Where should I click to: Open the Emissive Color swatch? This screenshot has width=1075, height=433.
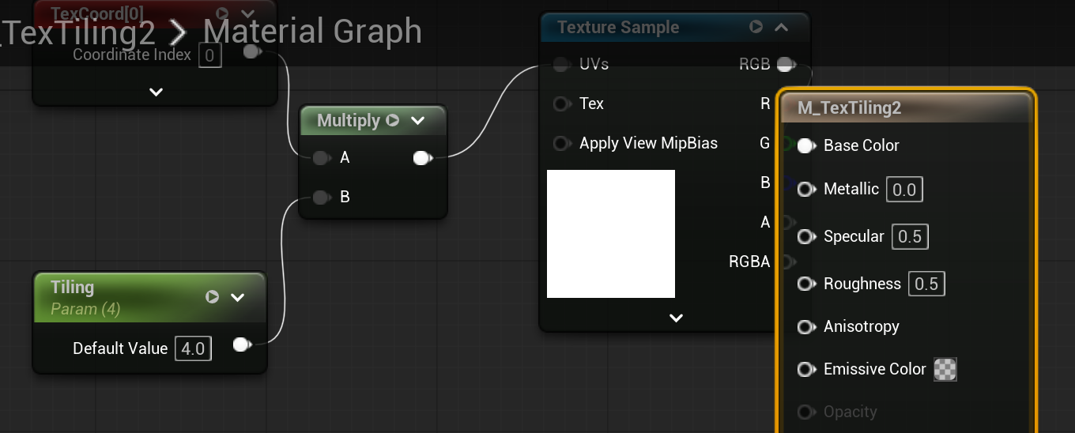click(945, 369)
